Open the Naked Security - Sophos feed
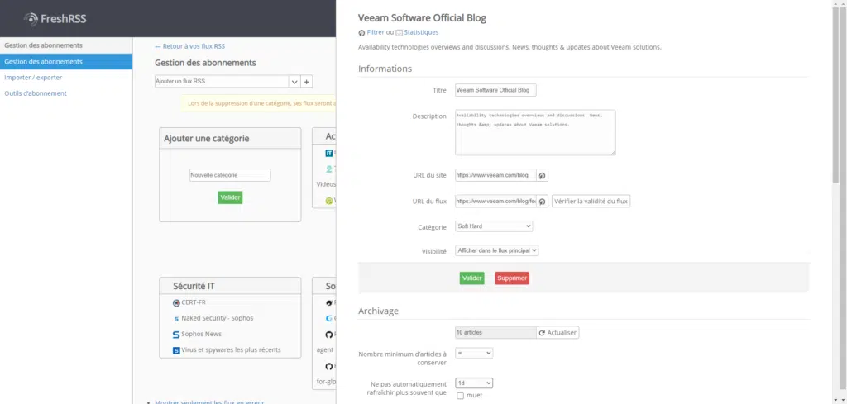The height and width of the screenshot is (404, 847). click(x=218, y=318)
